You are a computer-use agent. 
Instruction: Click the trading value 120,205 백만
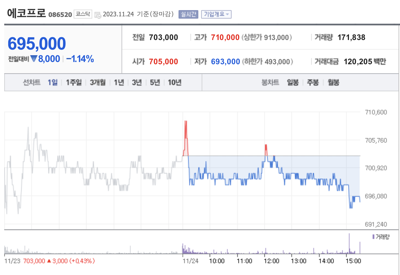pos(365,61)
